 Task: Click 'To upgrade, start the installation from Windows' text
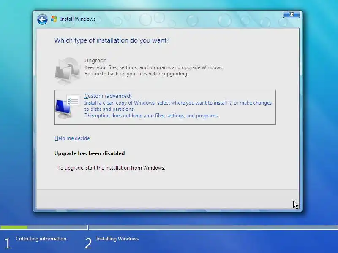point(110,168)
